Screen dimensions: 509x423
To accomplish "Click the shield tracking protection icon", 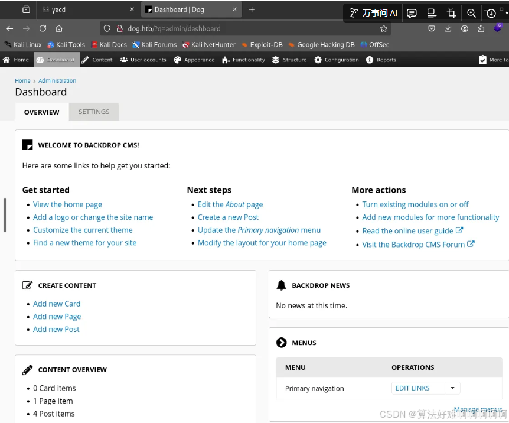I will click(x=107, y=28).
